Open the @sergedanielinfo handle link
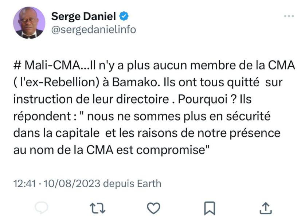The height and width of the screenshot is (219, 297). tap(94, 30)
